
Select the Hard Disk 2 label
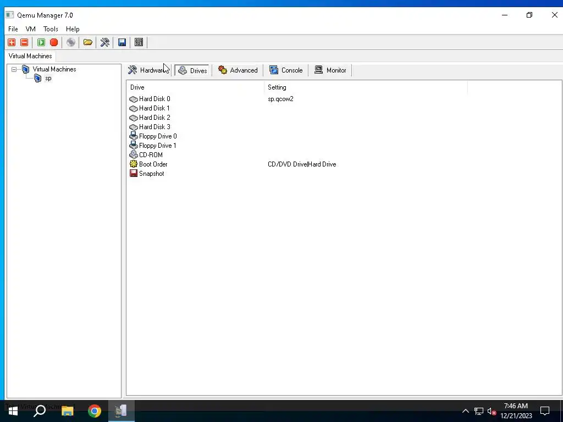coord(154,118)
